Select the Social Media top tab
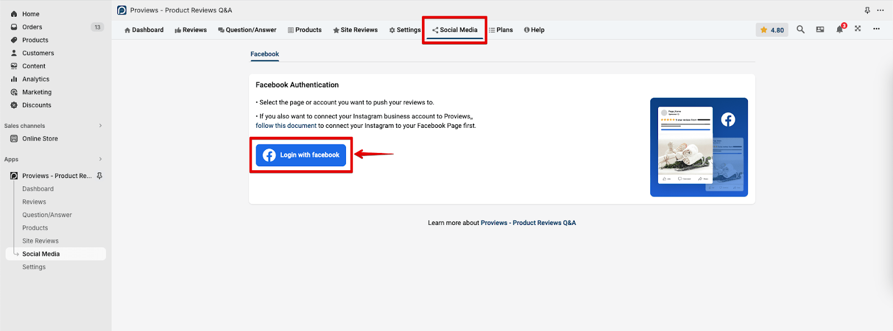The height and width of the screenshot is (331, 893). [x=455, y=30]
